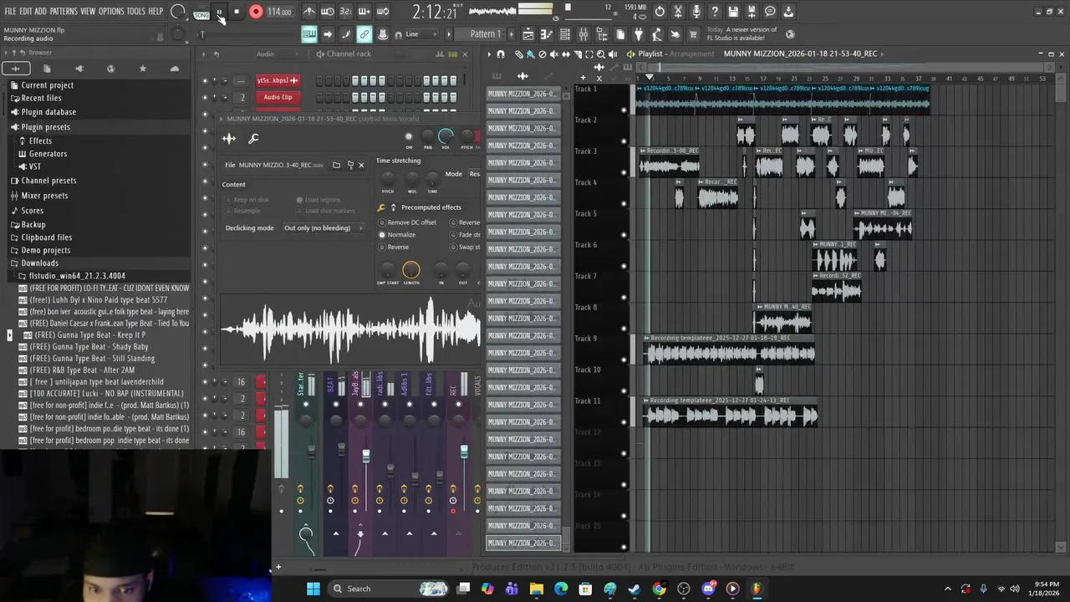1070x602 pixels.
Task: Click the undo history icon
Action: click(x=660, y=12)
